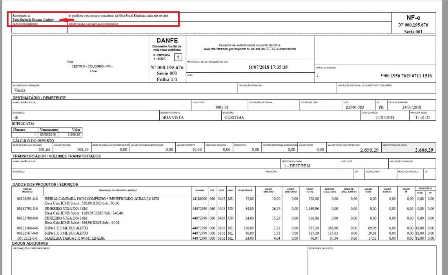Select the Valor Total cell 387,20
Screen dimensions: 448x275
314,228
